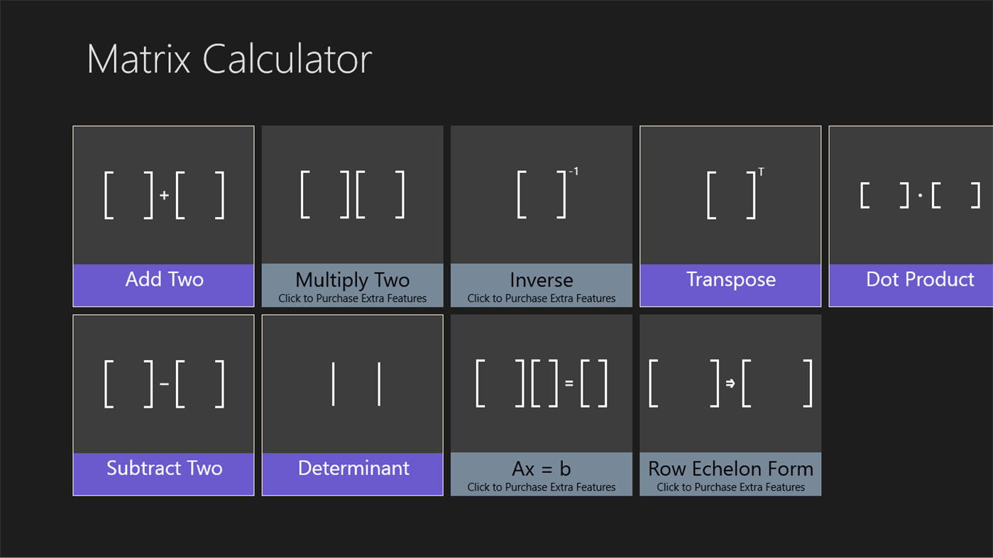Purchase extra features under Ax = b

tap(541, 487)
